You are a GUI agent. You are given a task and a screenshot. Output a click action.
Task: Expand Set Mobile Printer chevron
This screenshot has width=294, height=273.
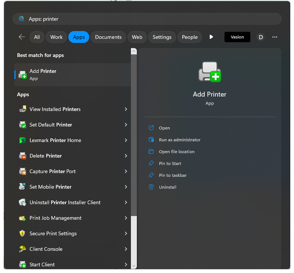126,187
